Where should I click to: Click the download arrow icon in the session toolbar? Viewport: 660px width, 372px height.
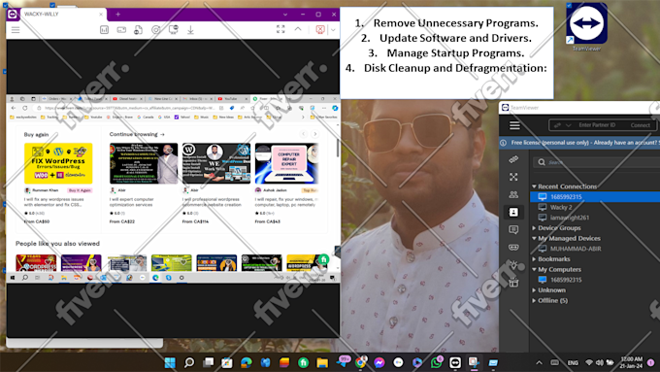pos(190,30)
